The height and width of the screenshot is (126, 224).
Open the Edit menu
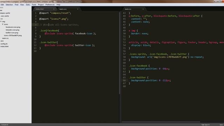click(x=2, y=5)
